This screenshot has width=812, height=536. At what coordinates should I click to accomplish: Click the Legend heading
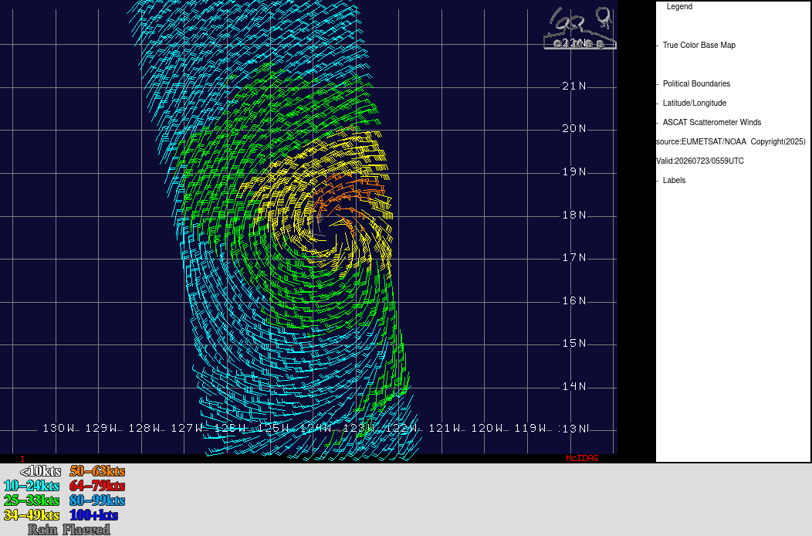click(x=679, y=7)
